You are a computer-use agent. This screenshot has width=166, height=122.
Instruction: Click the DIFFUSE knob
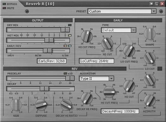41,105
